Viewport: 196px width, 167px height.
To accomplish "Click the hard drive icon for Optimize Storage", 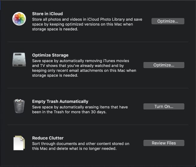I will pyautogui.click(x=19, y=60).
